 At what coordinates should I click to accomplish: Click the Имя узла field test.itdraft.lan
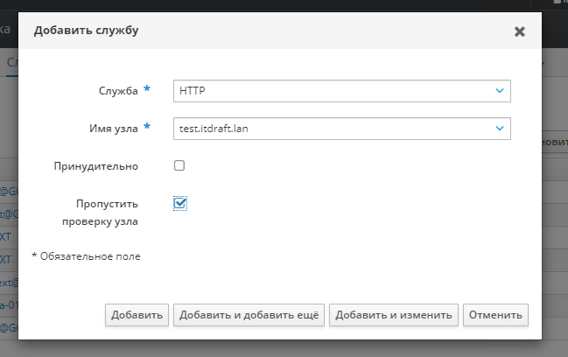(x=333, y=129)
